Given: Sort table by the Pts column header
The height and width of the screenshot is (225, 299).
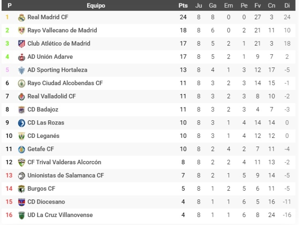Looking at the screenshot, I should [183, 6].
